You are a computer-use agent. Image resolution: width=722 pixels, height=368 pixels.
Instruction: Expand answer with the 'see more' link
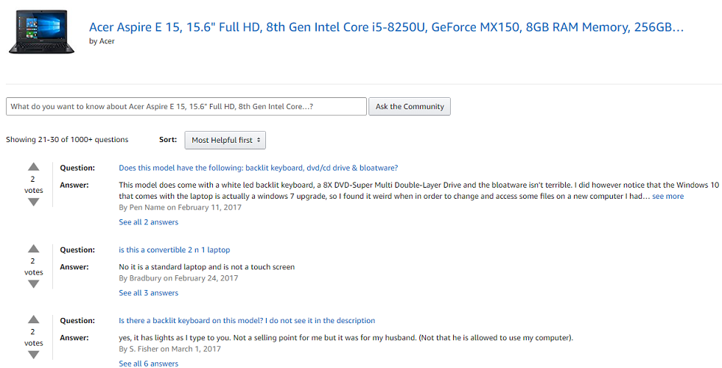tap(667, 197)
